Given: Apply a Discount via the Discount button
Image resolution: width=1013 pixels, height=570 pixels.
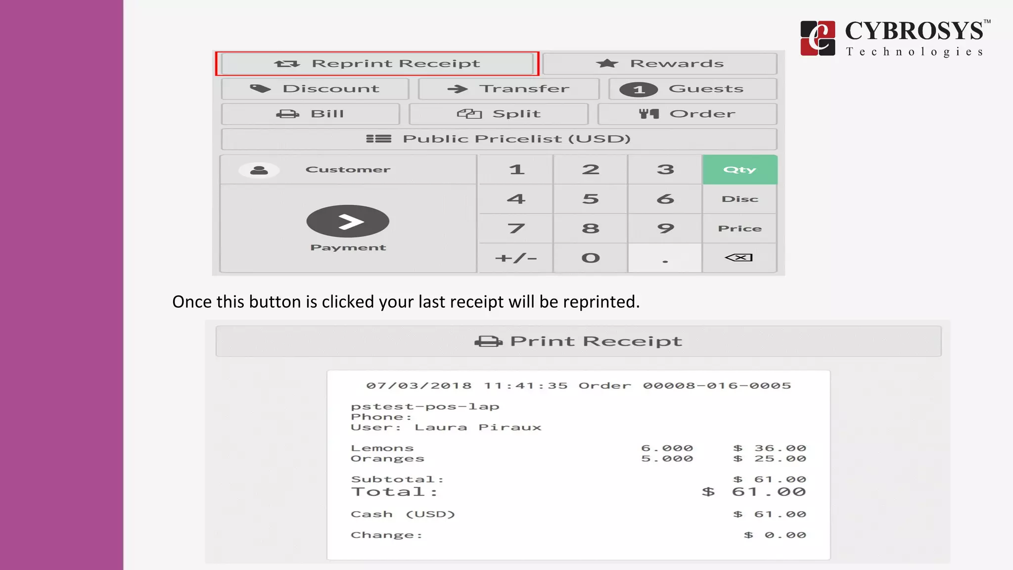Looking at the screenshot, I should (315, 89).
